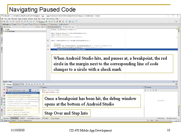The image size is (181, 136).
Task: Open the Terminal tool window button
Action: coord(45,118)
